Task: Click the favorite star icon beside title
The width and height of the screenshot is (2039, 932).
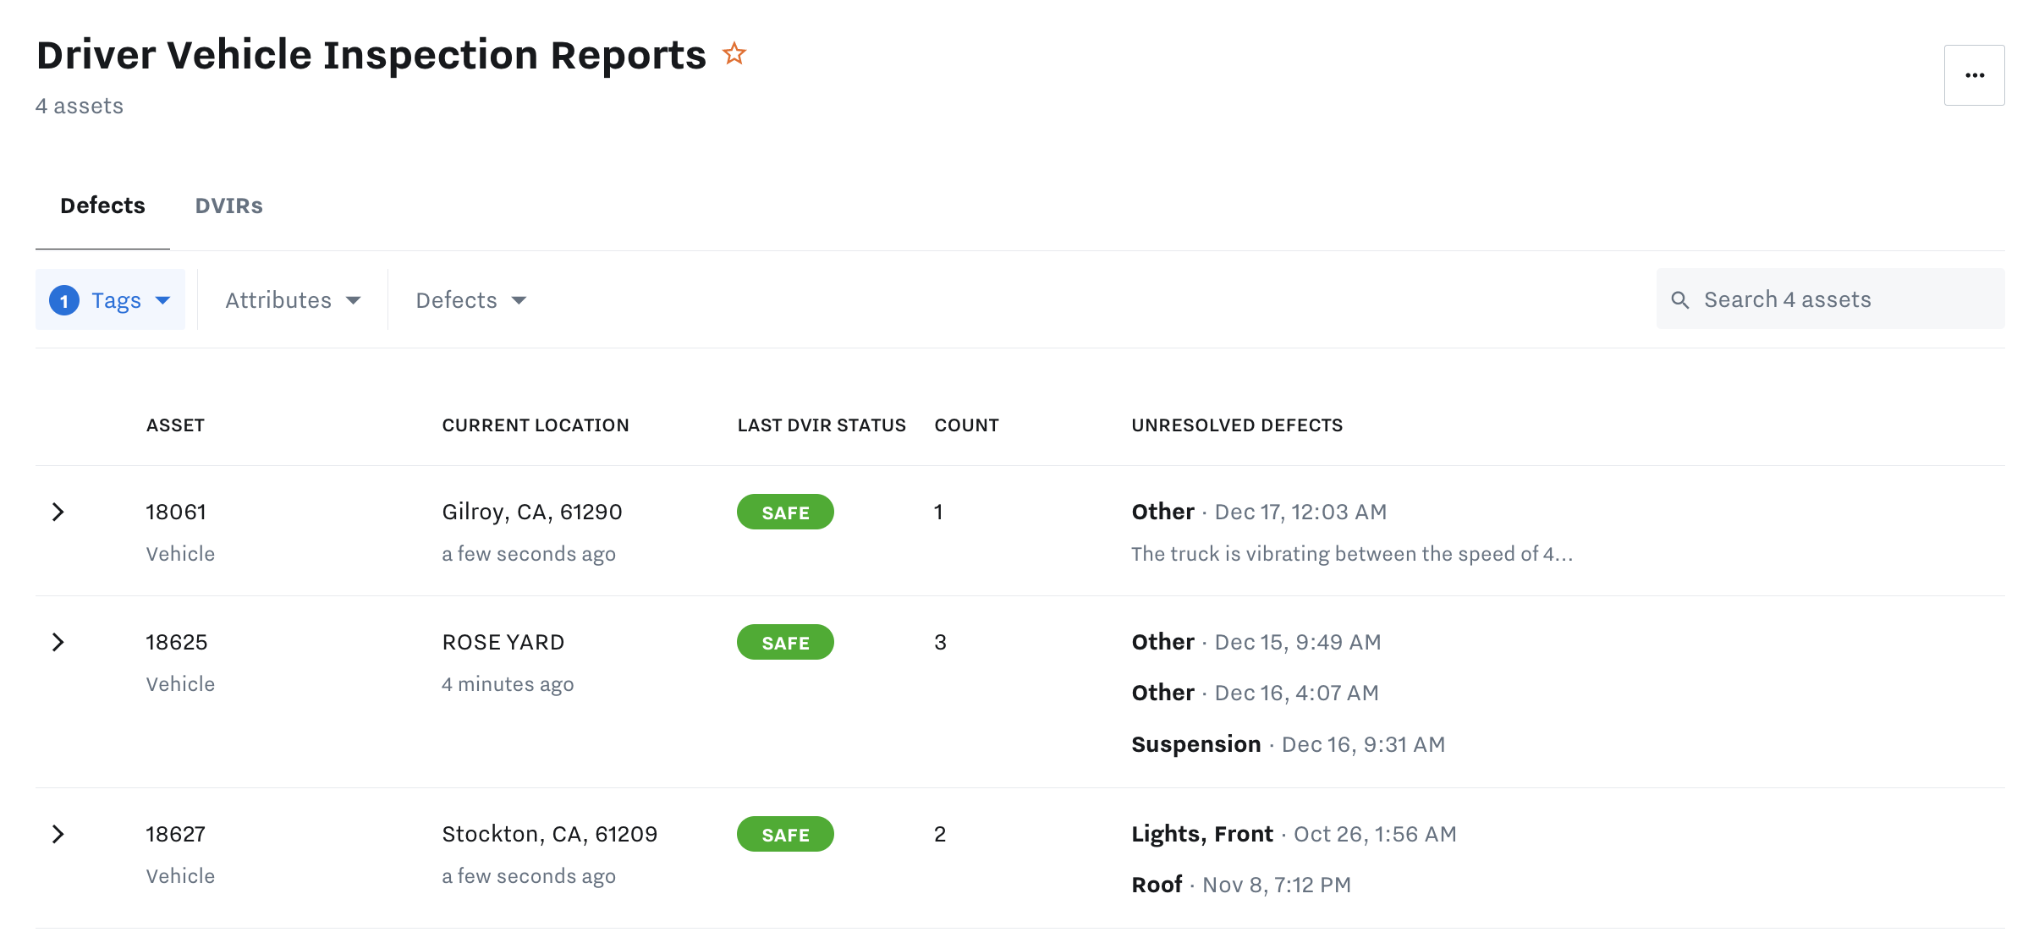Action: click(x=734, y=54)
